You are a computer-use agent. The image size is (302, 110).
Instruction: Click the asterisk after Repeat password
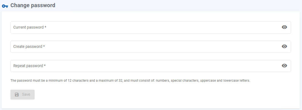click(x=45, y=66)
